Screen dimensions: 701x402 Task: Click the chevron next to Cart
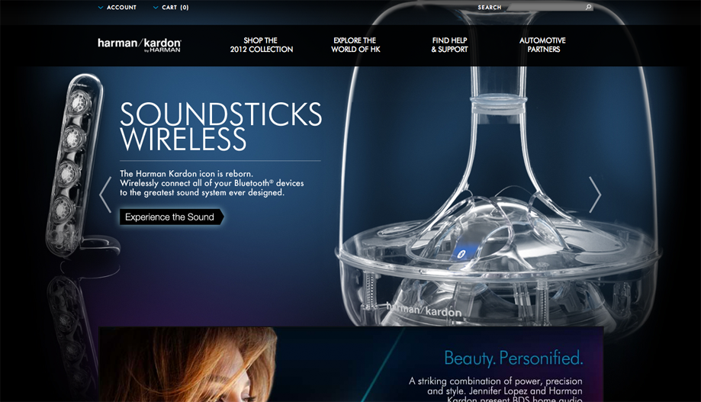click(x=156, y=8)
